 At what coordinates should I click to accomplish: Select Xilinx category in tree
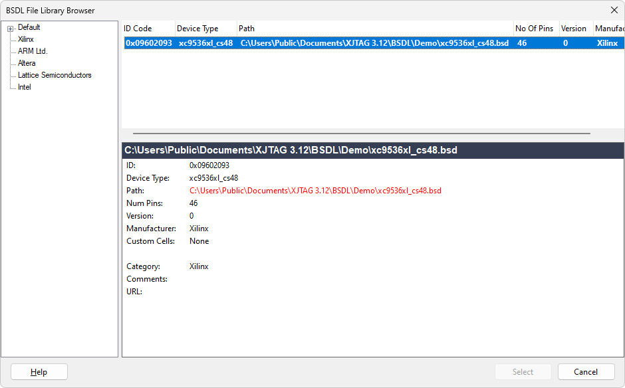[x=26, y=39]
